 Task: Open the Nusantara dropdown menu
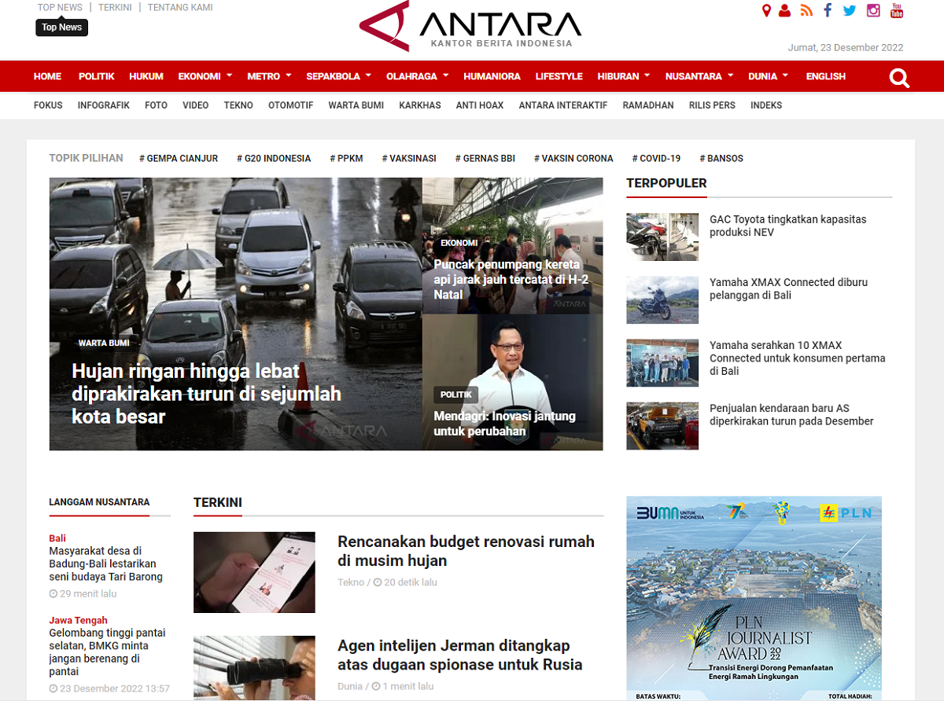pos(699,76)
